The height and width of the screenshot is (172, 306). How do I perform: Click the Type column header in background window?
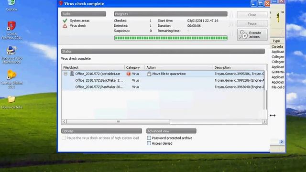click(277, 41)
